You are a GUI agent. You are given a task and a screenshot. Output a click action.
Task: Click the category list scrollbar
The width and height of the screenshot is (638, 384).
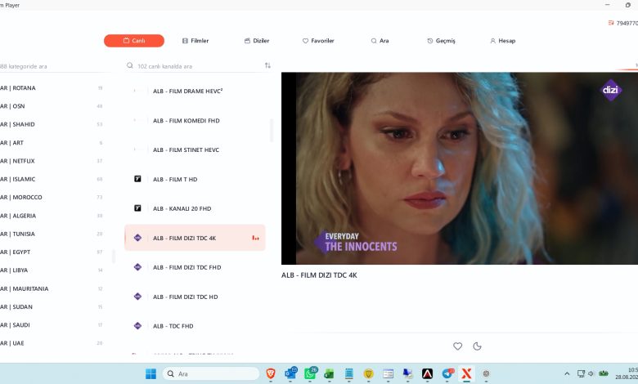pyautogui.click(x=114, y=256)
